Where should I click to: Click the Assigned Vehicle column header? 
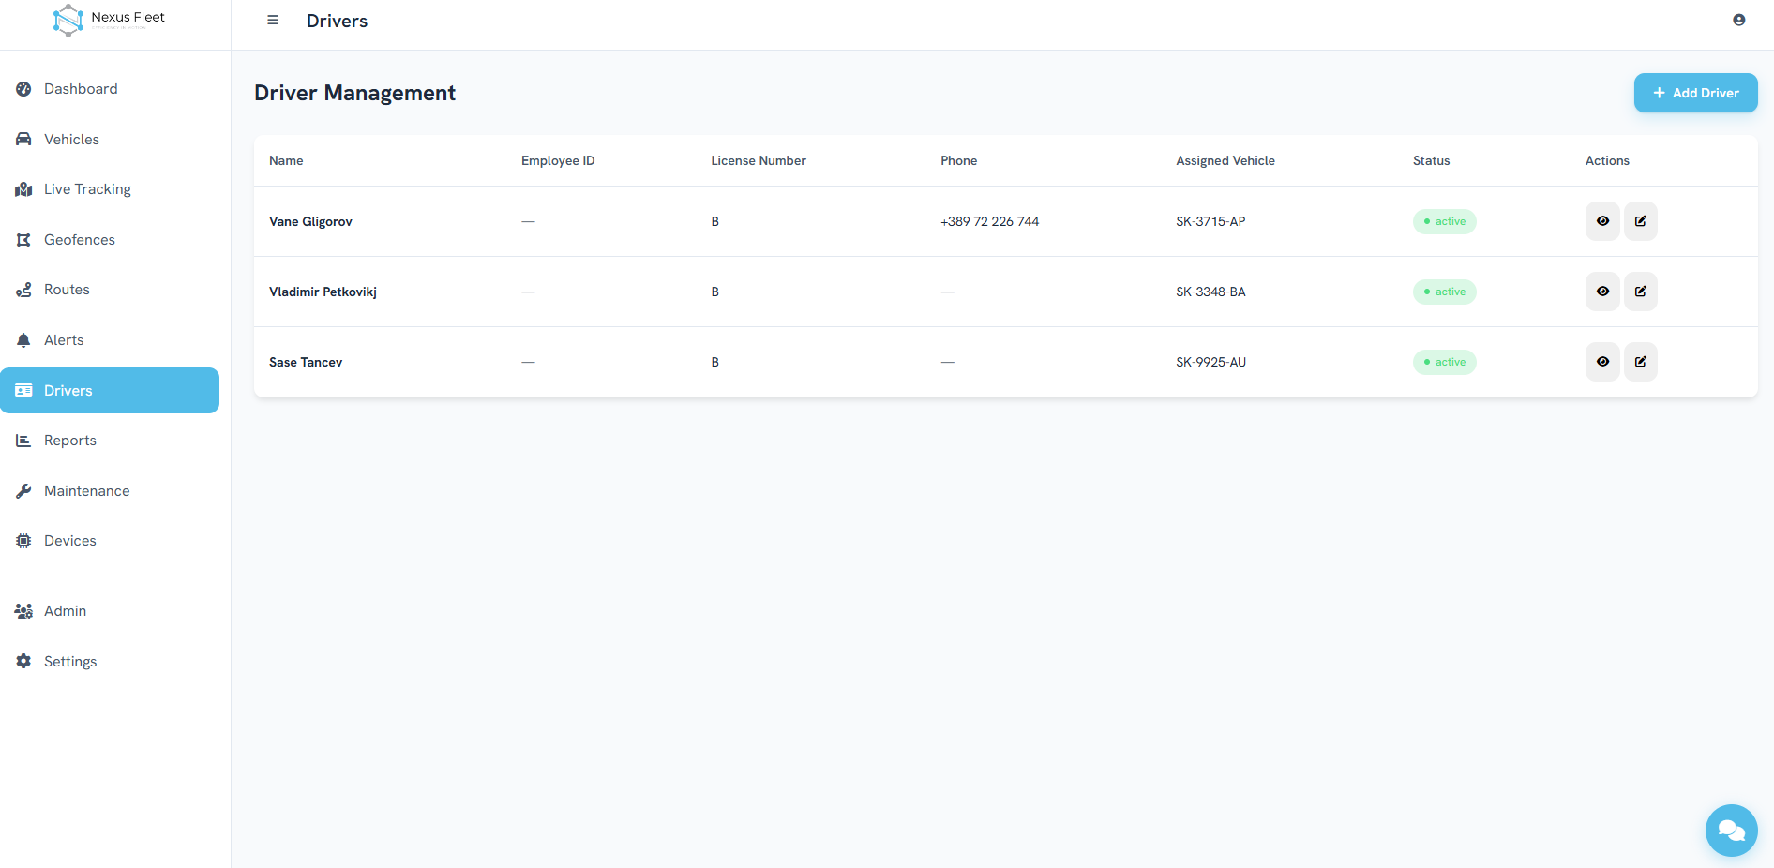click(1225, 161)
